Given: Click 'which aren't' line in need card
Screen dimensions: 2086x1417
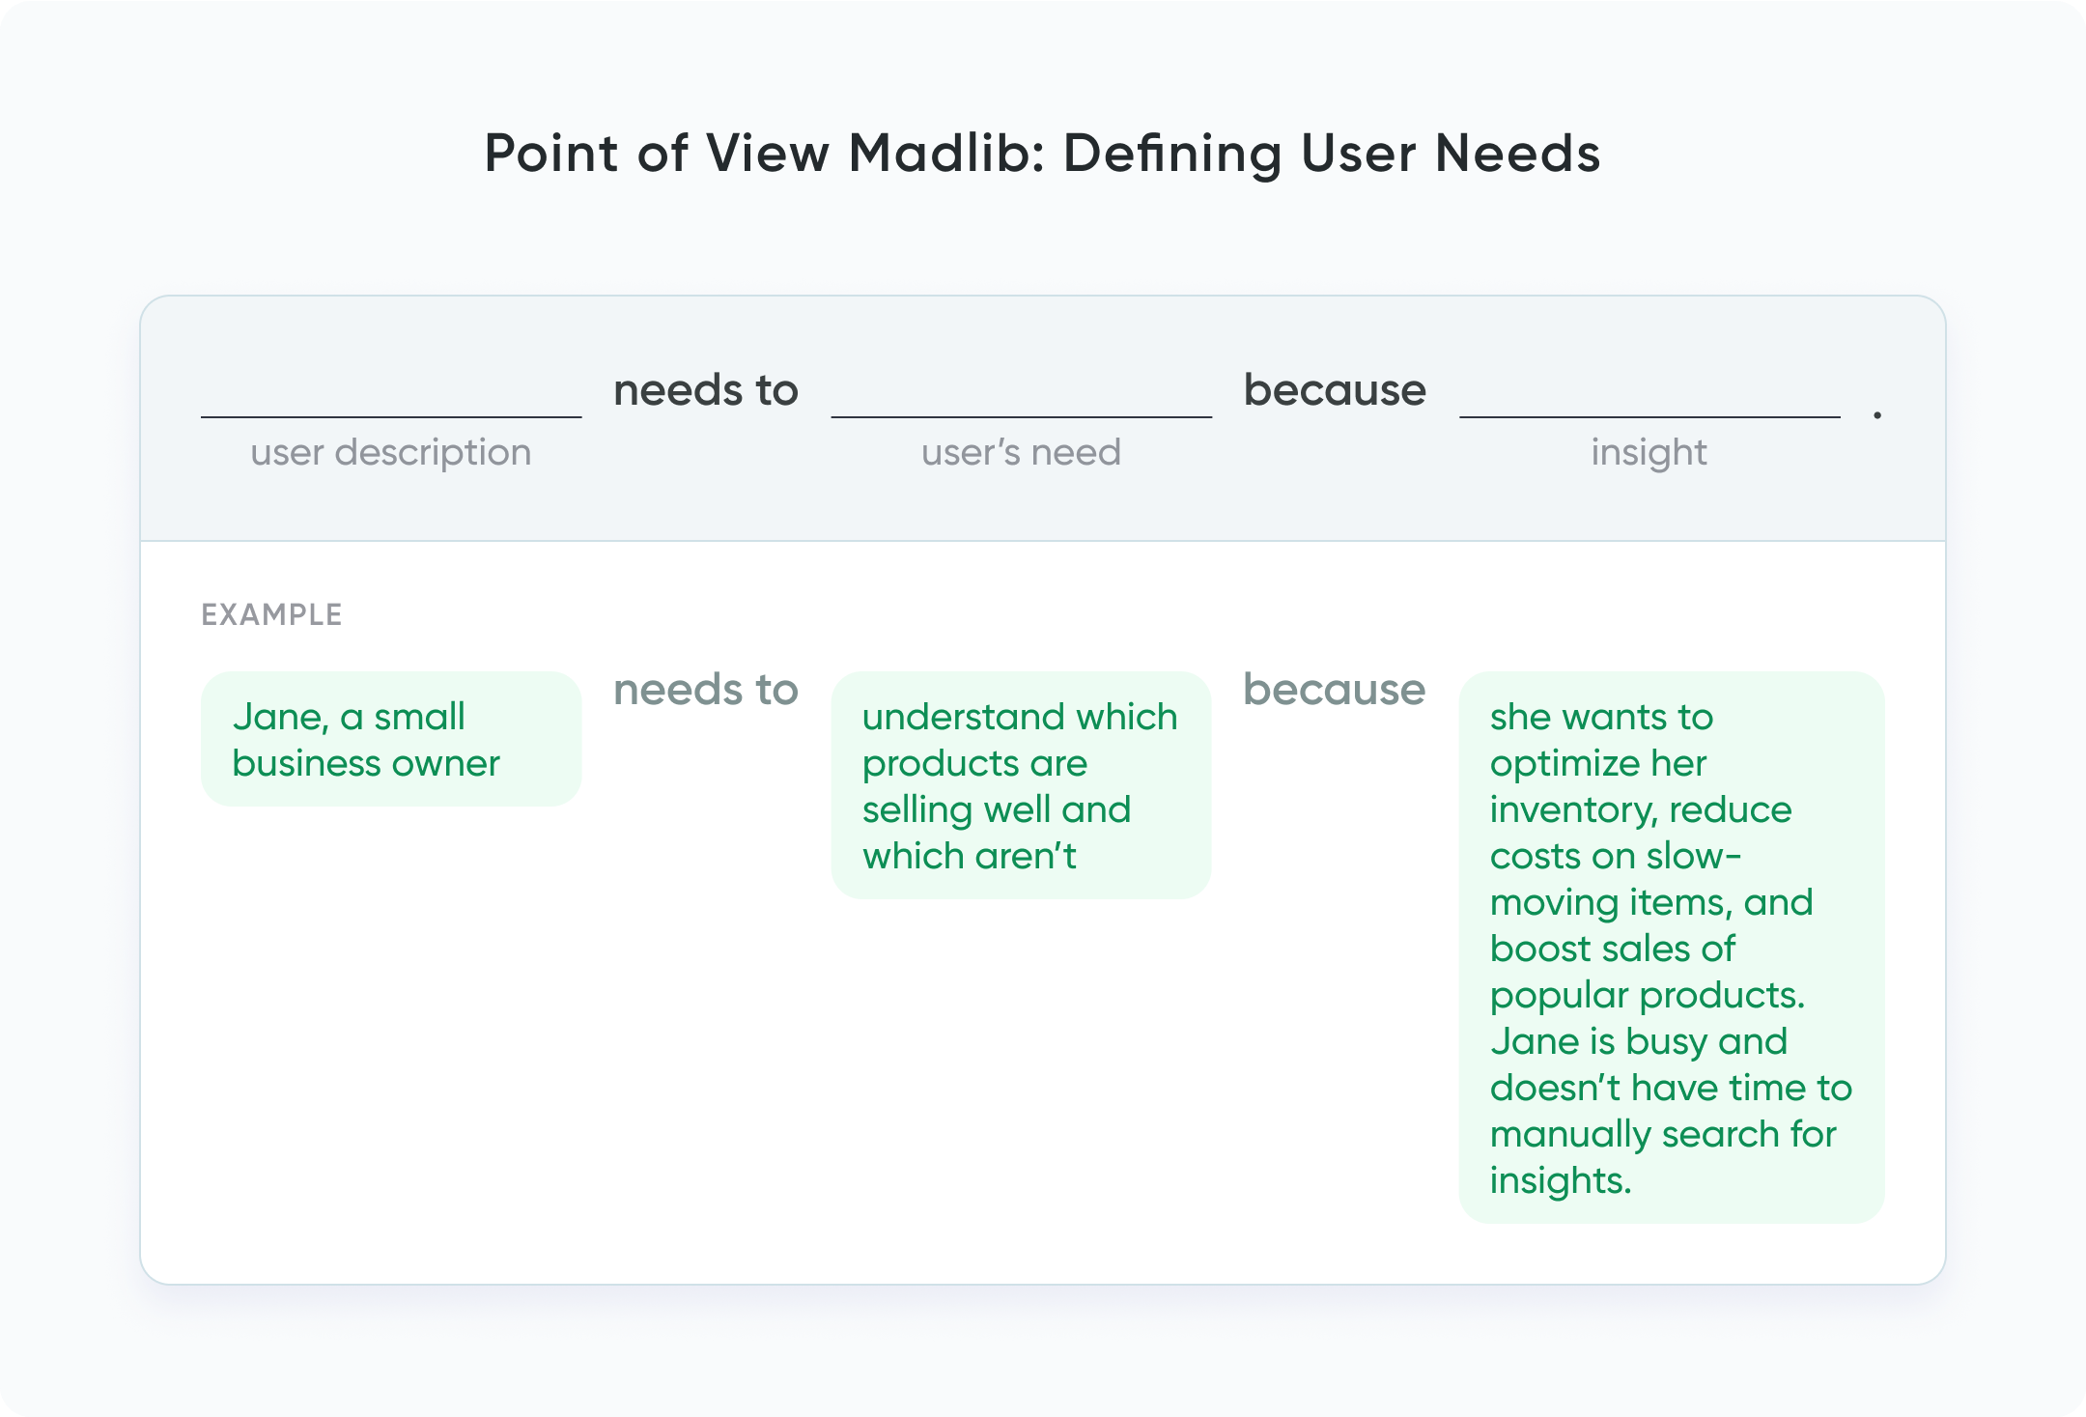Looking at the screenshot, I should pos(969,856).
